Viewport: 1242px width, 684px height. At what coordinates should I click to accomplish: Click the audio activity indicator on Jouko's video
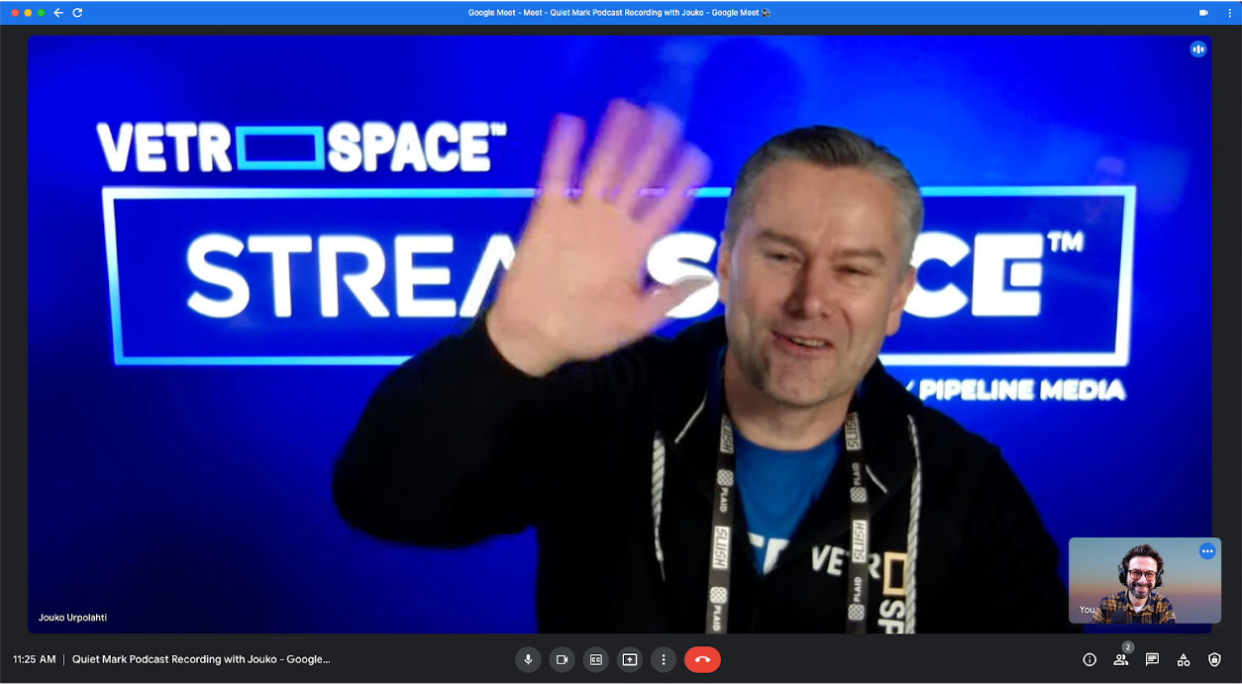[x=1198, y=49]
